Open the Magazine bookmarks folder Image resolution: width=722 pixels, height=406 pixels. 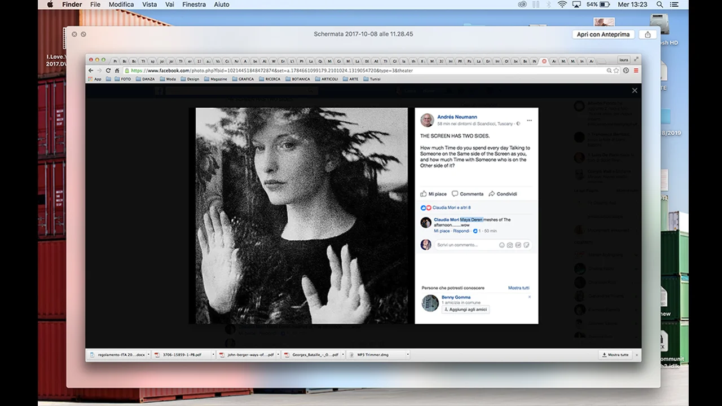(x=215, y=79)
